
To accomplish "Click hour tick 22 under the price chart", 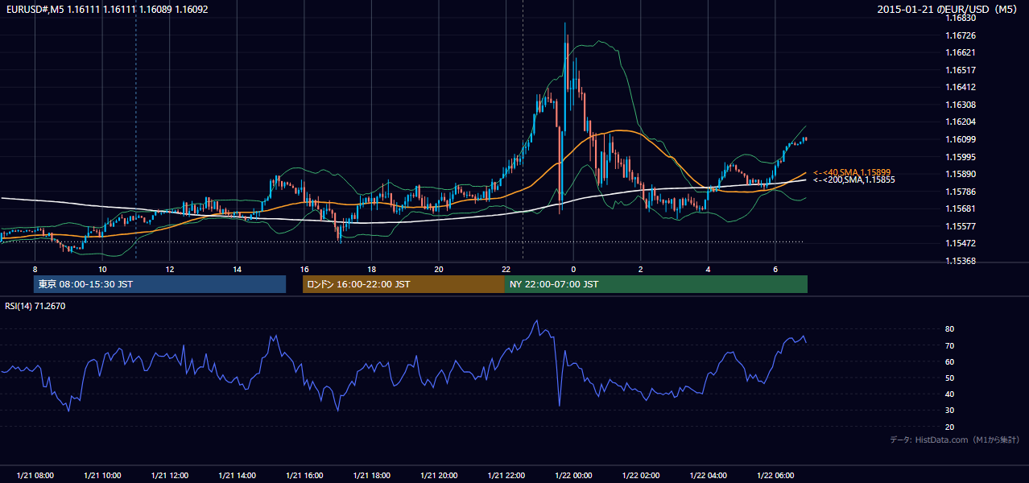I will [x=506, y=269].
